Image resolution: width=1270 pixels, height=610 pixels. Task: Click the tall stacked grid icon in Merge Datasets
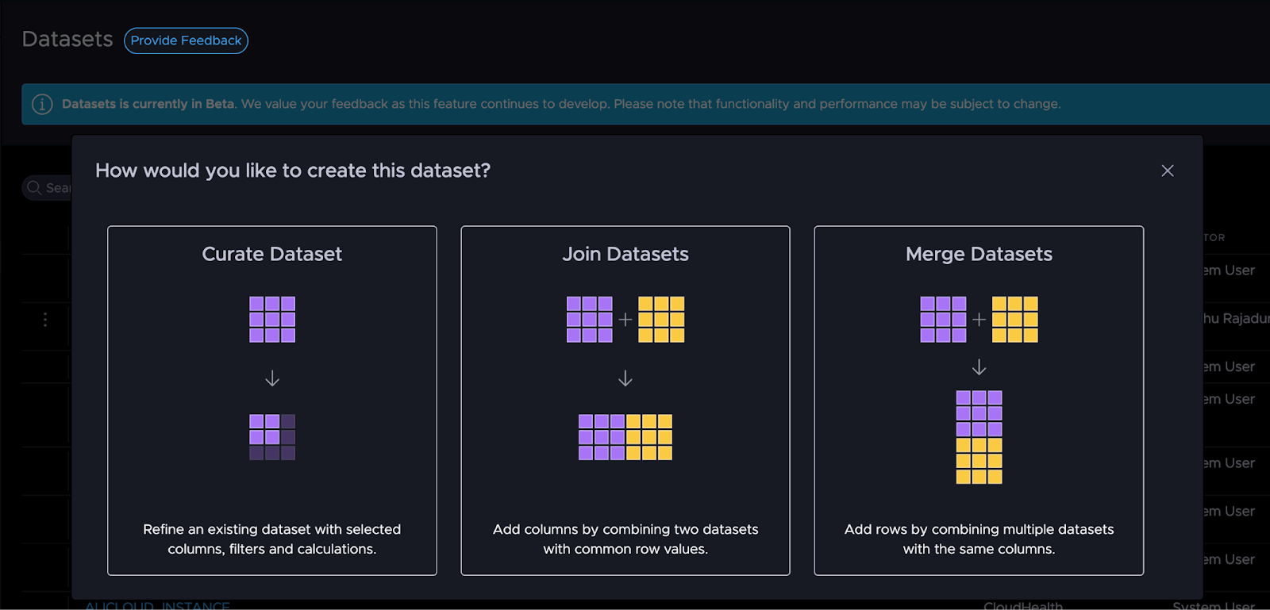pyautogui.click(x=979, y=437)
